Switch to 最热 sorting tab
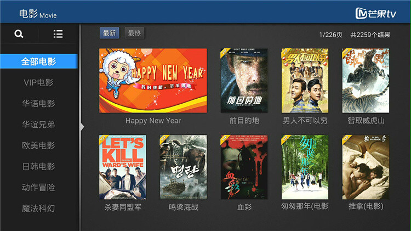 point(134,33)
